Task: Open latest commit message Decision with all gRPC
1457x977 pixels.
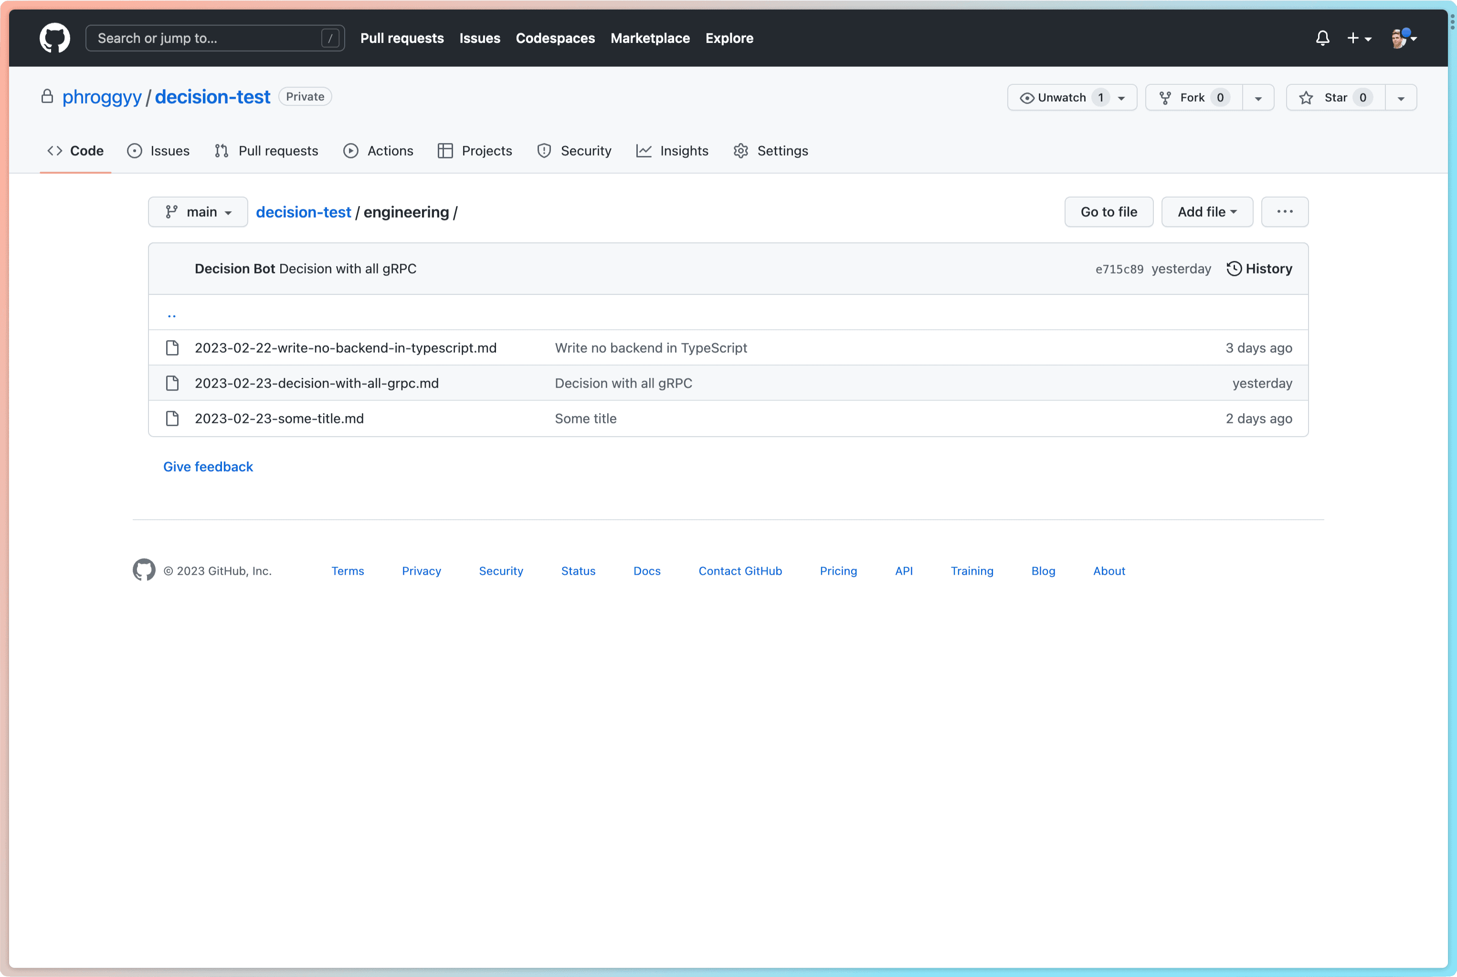Action: [x=348, y=269]
